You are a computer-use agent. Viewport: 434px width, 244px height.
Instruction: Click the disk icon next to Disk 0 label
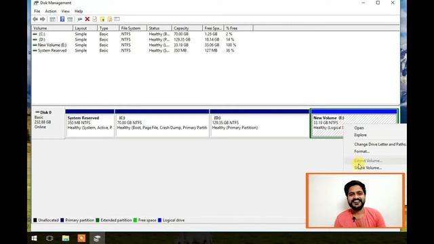(37, 112)
